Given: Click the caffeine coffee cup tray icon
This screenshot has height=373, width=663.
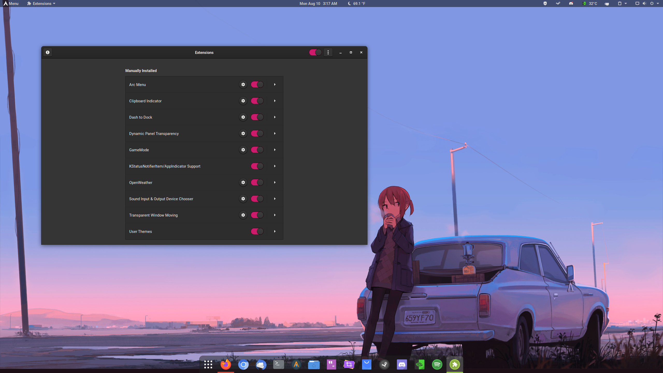Looking at the screenshot, I should pos(607,4).
